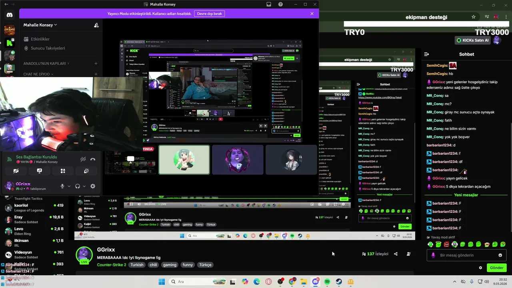Open kaorilol channel in Kick sidebar
512x288 pixels.
click(34, 208)
